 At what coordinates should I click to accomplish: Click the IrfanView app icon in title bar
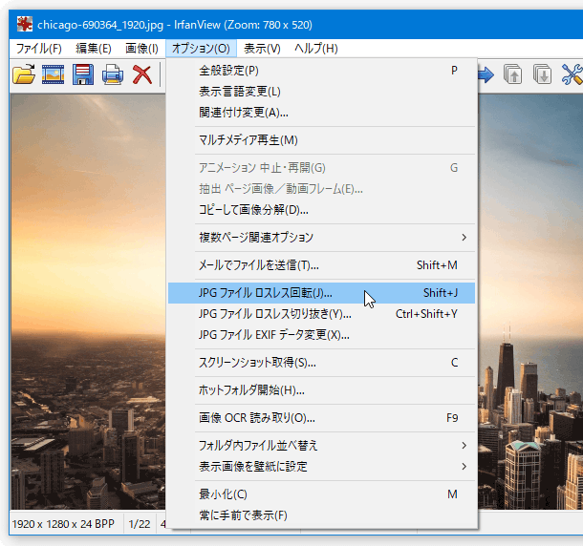25,25
